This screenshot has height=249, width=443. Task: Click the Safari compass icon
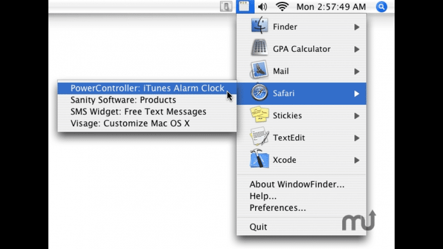coord(259,92)
